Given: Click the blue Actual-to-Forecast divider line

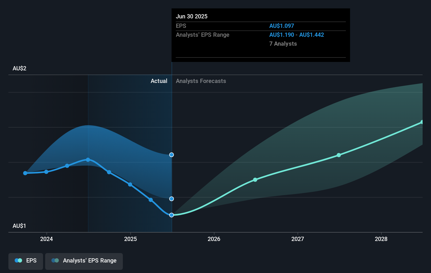Looking at the screenshot, I should click(171, 118).
